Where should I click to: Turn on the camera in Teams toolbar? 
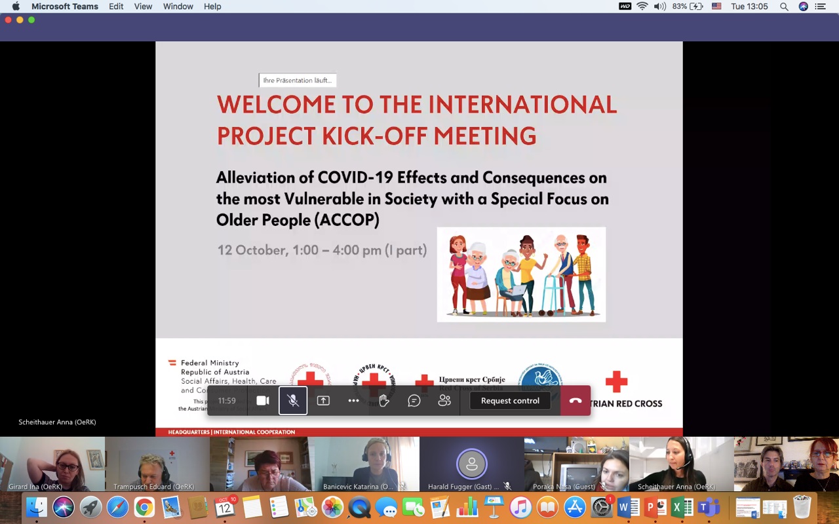[263, 401]
